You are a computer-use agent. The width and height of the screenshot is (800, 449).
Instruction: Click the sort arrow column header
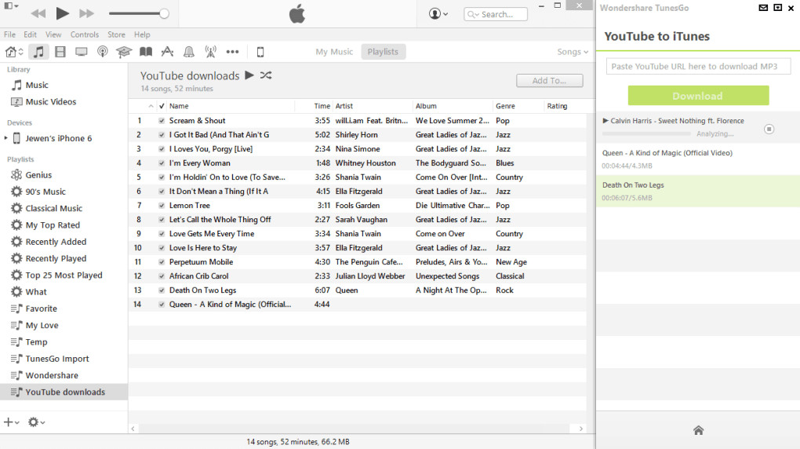151,106
